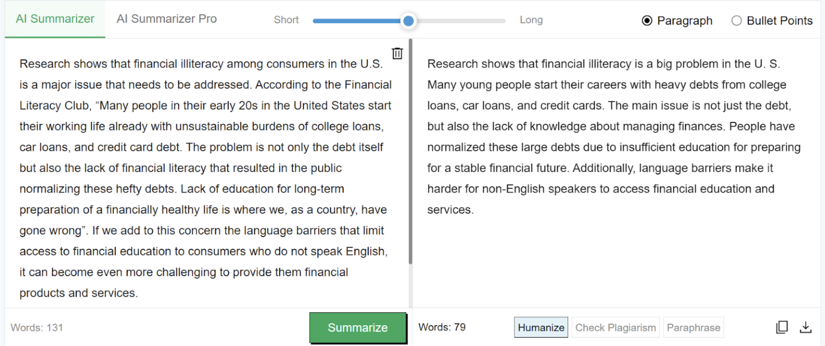The height and width of the screenshot is (346, 825).
Task: Switch output to Bullet Points
Action: tap(737, 21)
